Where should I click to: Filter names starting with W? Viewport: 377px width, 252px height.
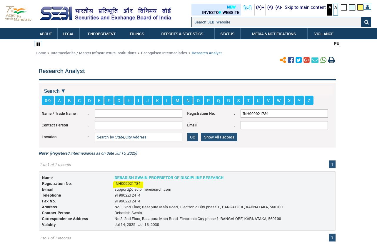click(x=278, y=101)
